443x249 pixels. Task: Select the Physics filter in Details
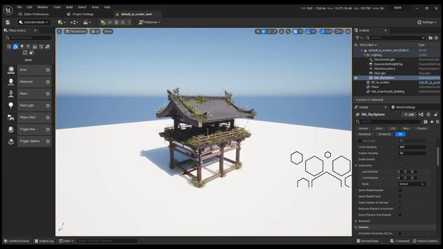click(422, 129)
